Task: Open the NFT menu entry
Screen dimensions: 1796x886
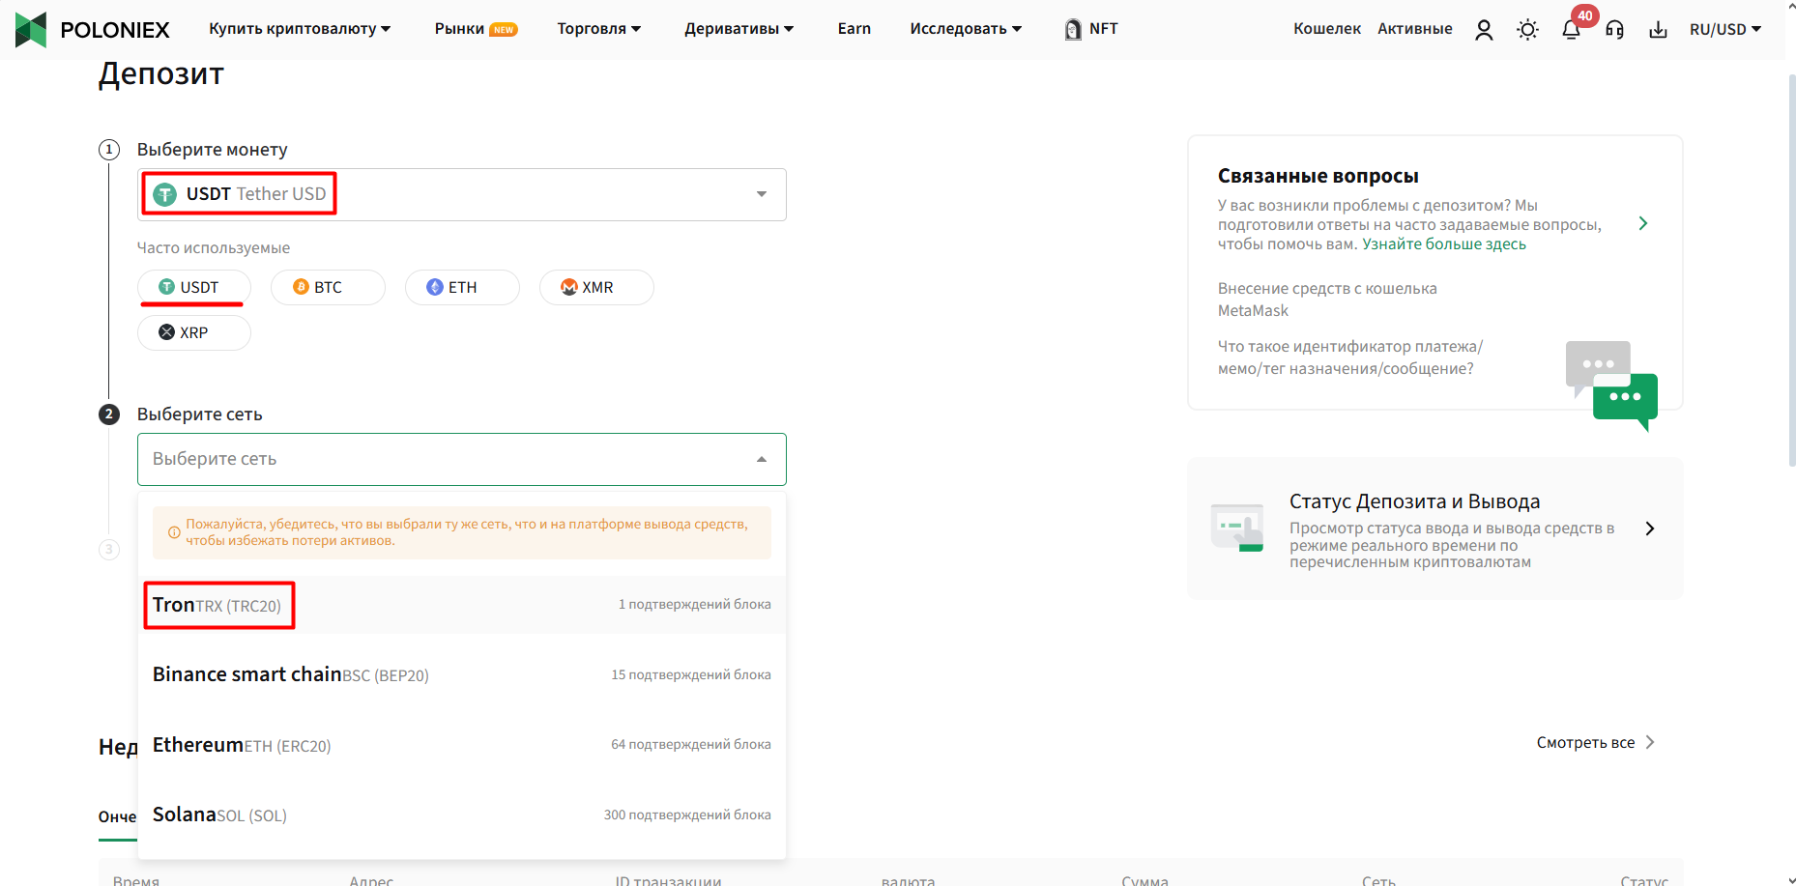Action: click(1091, 29)
